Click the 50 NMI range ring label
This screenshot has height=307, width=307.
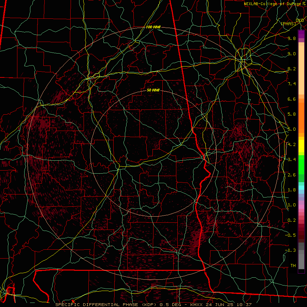(153, 90)
